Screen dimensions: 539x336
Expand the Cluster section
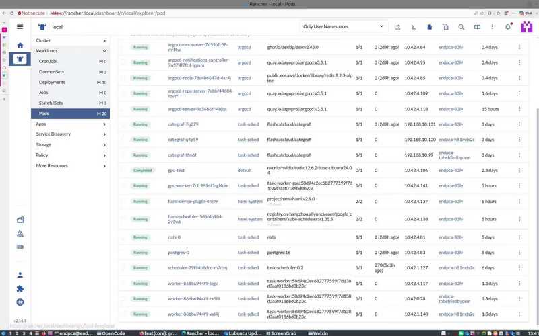pyautogui.click(x=71, y=40)
